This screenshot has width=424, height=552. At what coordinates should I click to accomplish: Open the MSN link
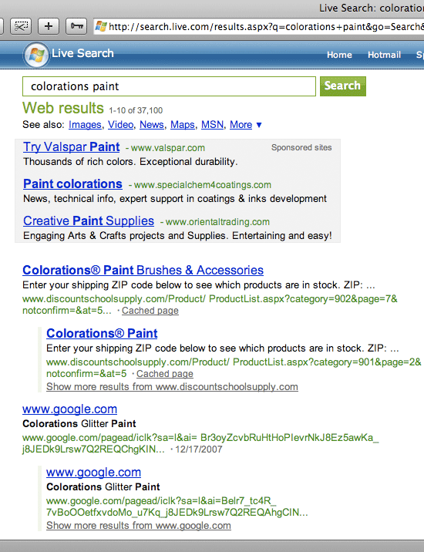click(212, 125)
